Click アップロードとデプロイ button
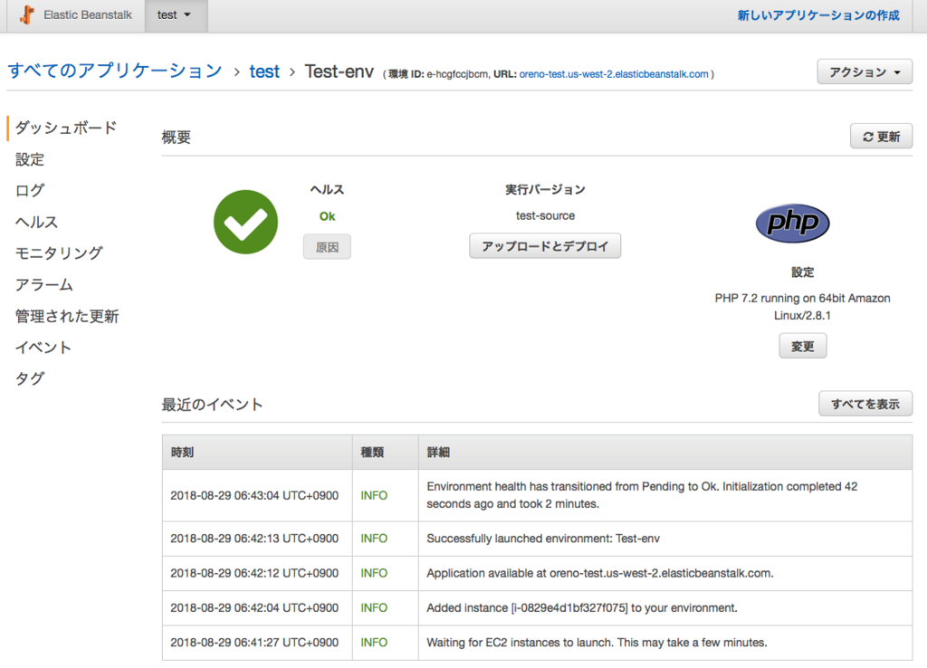927x668 pixels. tap(545, 246)
